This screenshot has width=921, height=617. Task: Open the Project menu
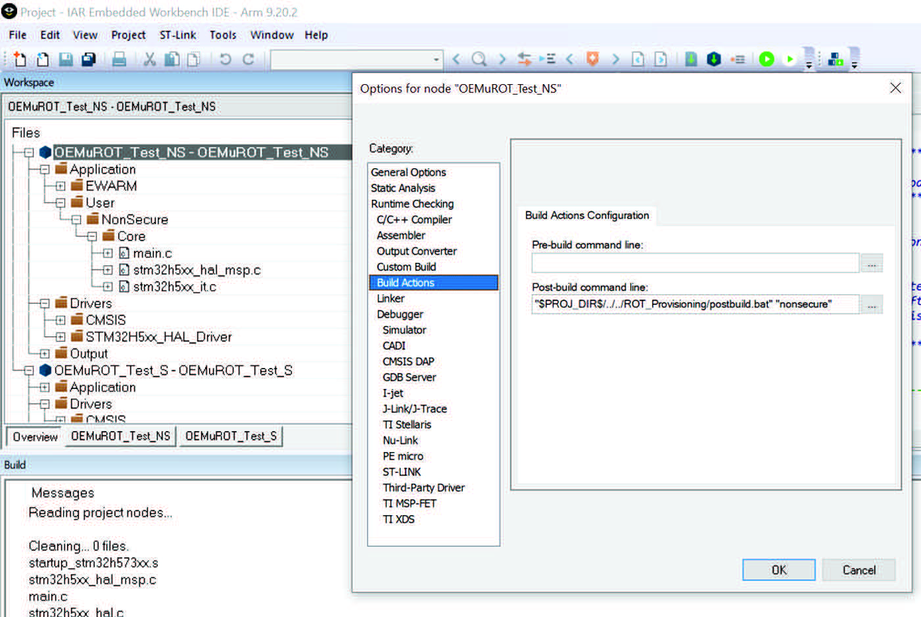pos(128,35)
